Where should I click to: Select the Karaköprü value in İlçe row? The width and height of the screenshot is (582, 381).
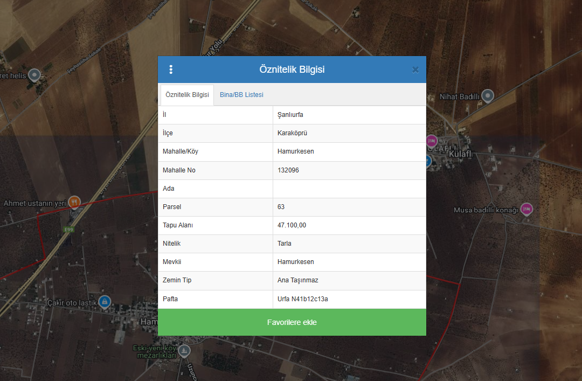(292, 134)
